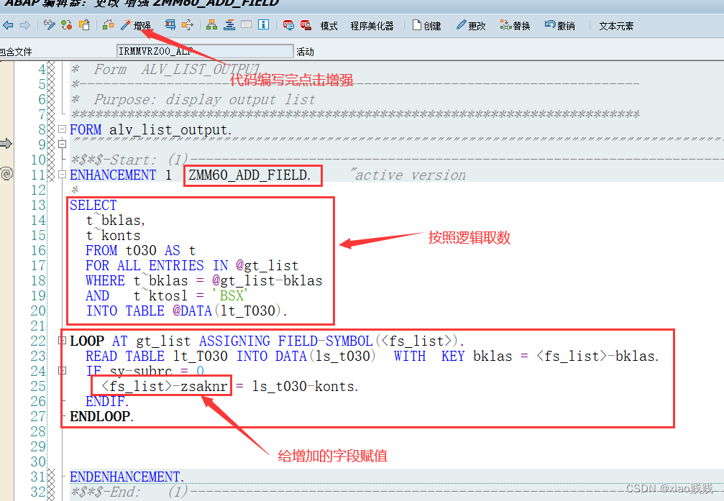
Task: Click the 创建 (Create) document icon
Action: point(418,25)
